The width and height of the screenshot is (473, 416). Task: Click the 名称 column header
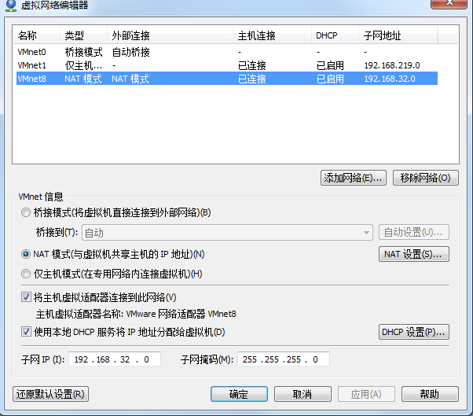click(x=36, y=35)
